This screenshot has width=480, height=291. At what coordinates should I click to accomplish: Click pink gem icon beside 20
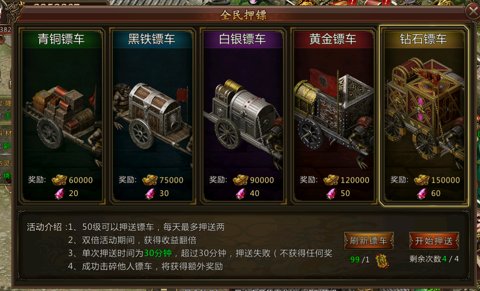click(x=60, y=194)
